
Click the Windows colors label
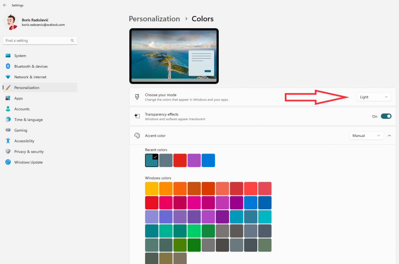pos(158,178)
